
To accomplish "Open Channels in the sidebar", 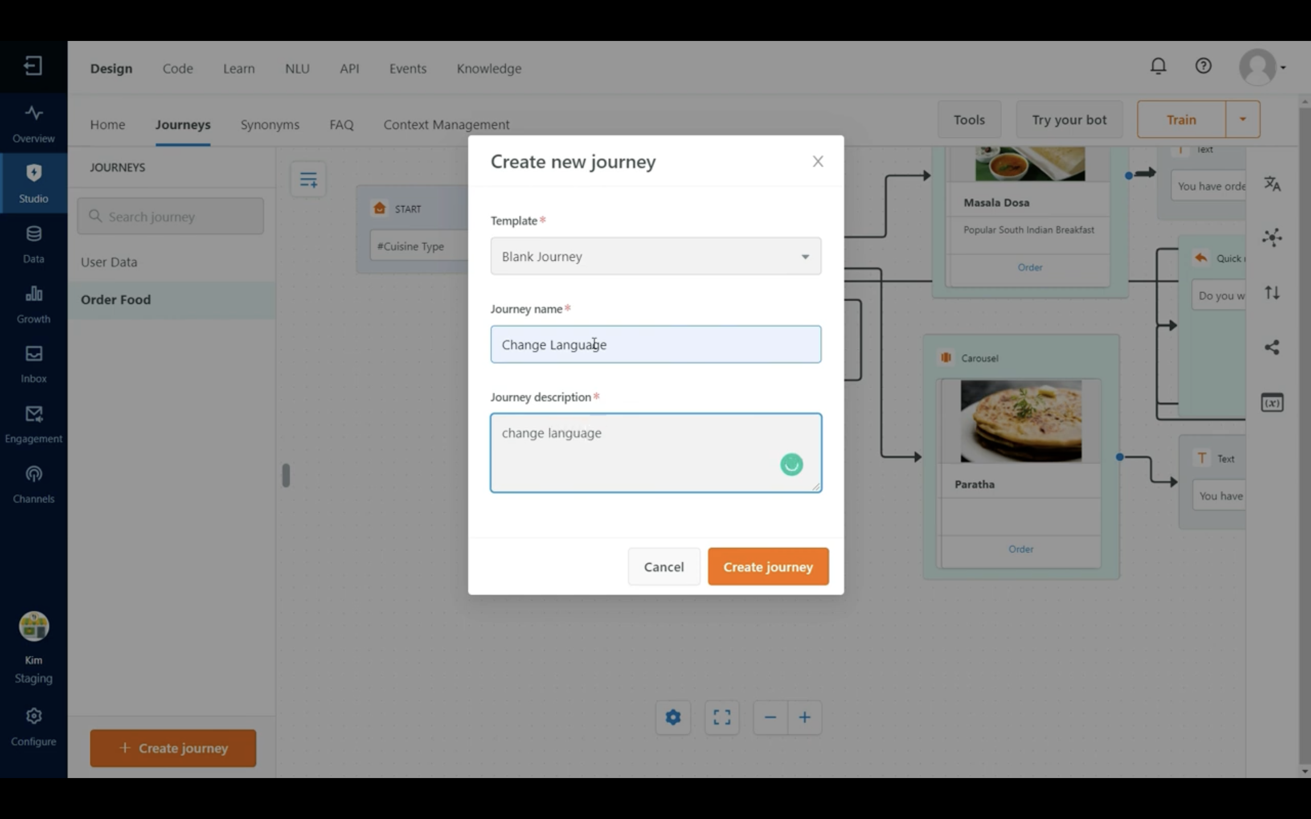I will coord(34,484).
